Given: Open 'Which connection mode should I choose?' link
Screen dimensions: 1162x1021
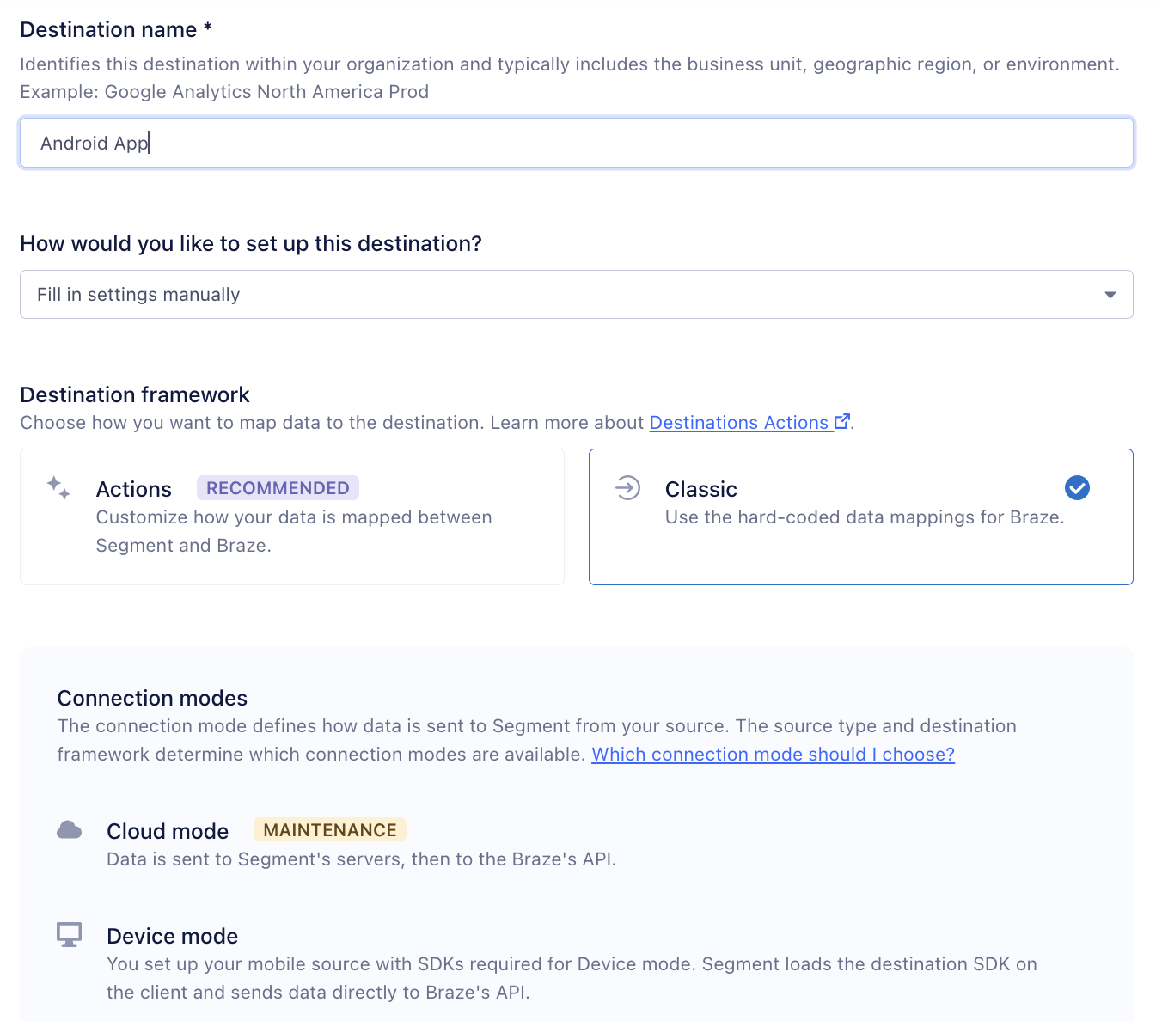Looking at the screenshot, I should (773, 755).
